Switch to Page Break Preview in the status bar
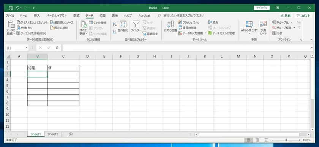Viewport: 319px width, 147px height. (266, 140)
